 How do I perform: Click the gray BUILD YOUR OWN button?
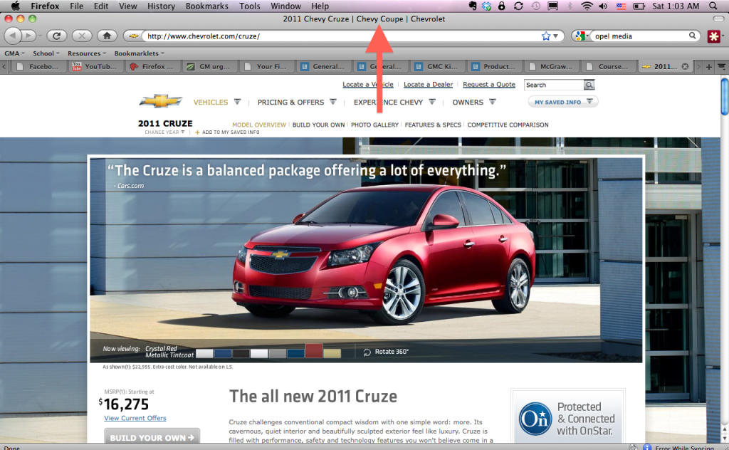152,437
